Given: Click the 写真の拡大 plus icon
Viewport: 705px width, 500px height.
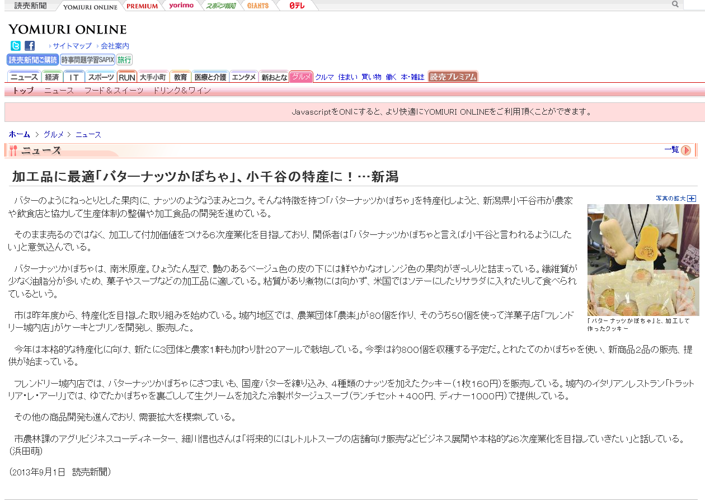Looking at the screenshot, I should point(692,199).
